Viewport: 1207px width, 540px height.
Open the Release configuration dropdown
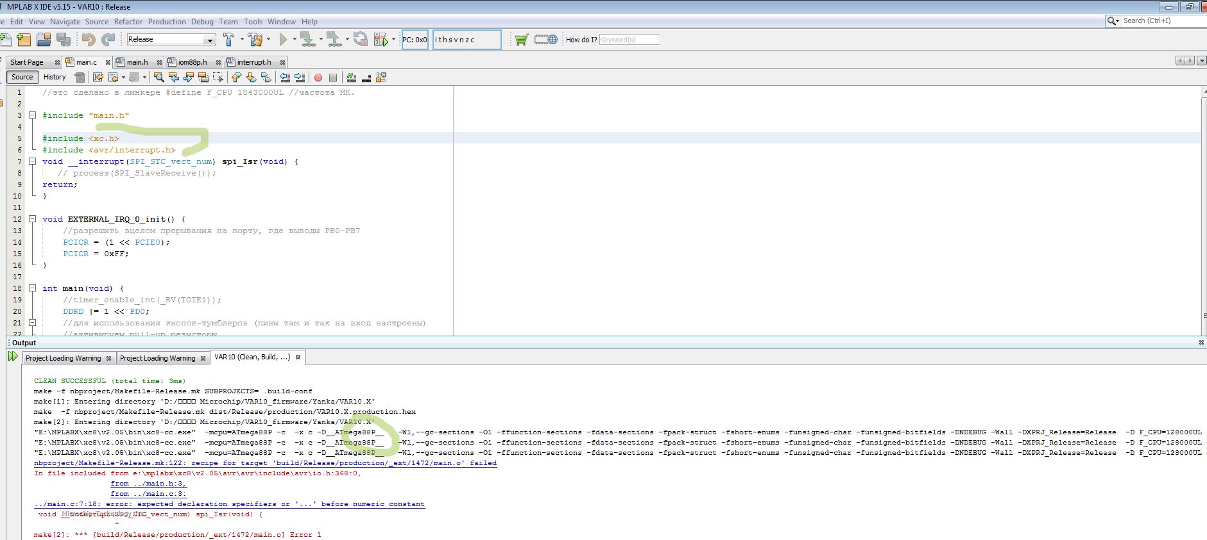[x=209, y=40]
